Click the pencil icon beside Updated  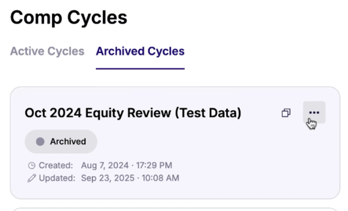coord(32,178)
